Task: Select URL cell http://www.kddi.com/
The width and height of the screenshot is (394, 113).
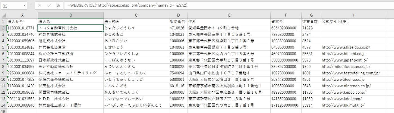Action: [x=354, y=99]
